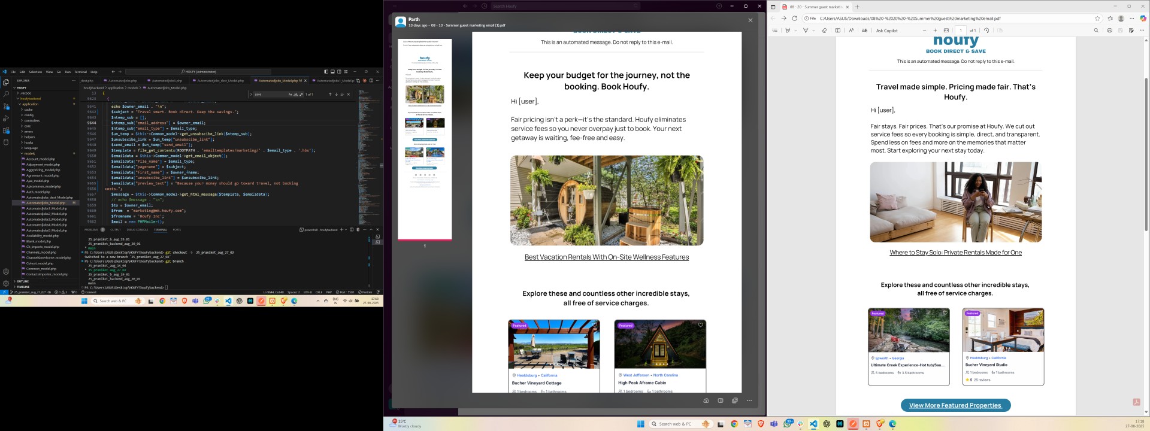Open the Extensions view in VS Code
This screenshot has width=1150, height=431.
pos(6,130)
